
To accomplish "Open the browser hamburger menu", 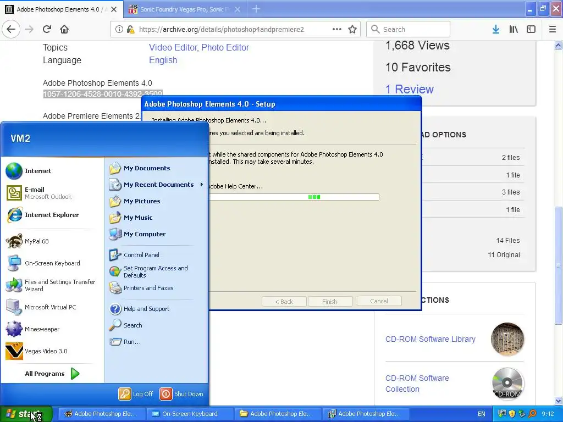I will [x=553, y=29].
